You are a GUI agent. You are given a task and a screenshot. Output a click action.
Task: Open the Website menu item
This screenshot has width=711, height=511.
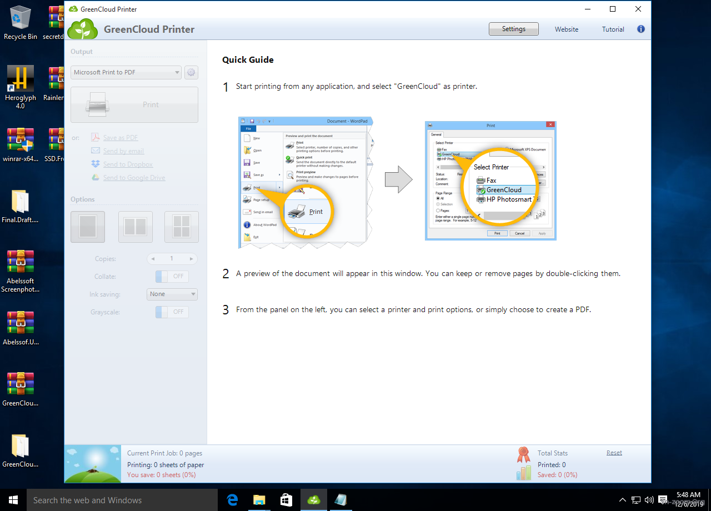[x=567, y=29]
